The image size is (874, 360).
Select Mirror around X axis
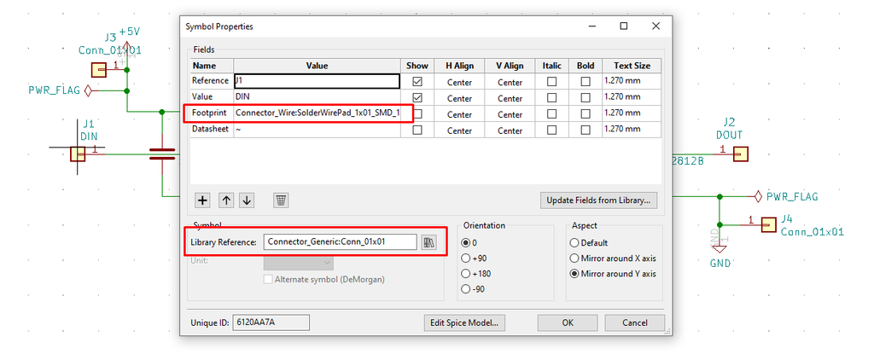(574, 258)
